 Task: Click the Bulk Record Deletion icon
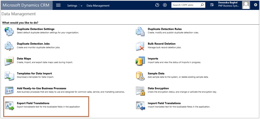(x=140, y=46)
